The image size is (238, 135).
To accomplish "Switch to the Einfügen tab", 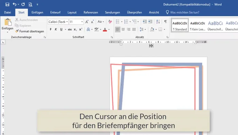I will tap(37, 13).
